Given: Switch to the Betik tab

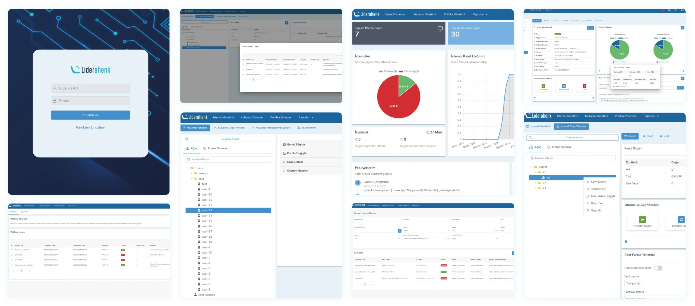Looking at the screenshot, I should click(664, 136).
